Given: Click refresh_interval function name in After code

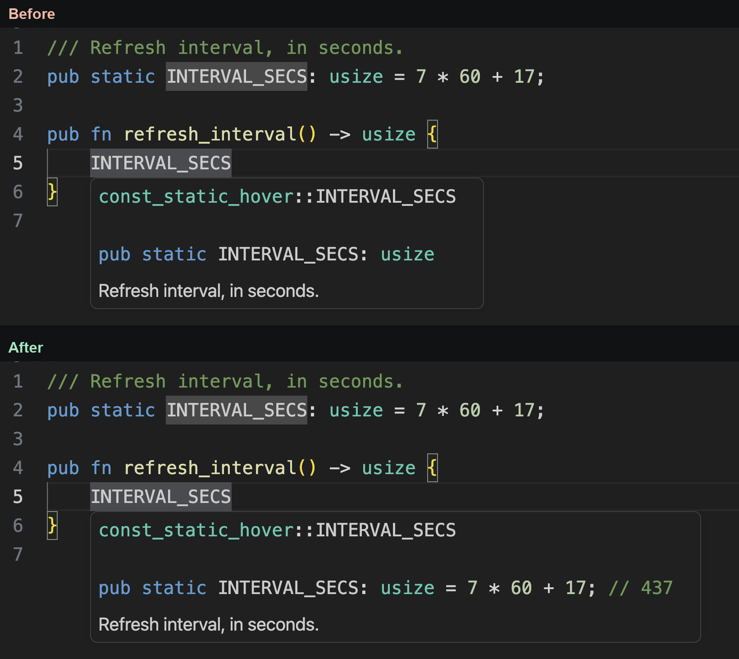Looking at the screenshot, I should pyautogui.click(x=210, y=468).
